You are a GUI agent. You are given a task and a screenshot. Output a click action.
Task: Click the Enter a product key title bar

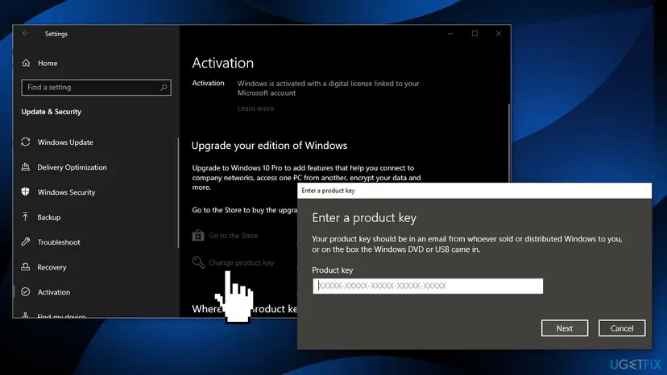tap(474, 191)
